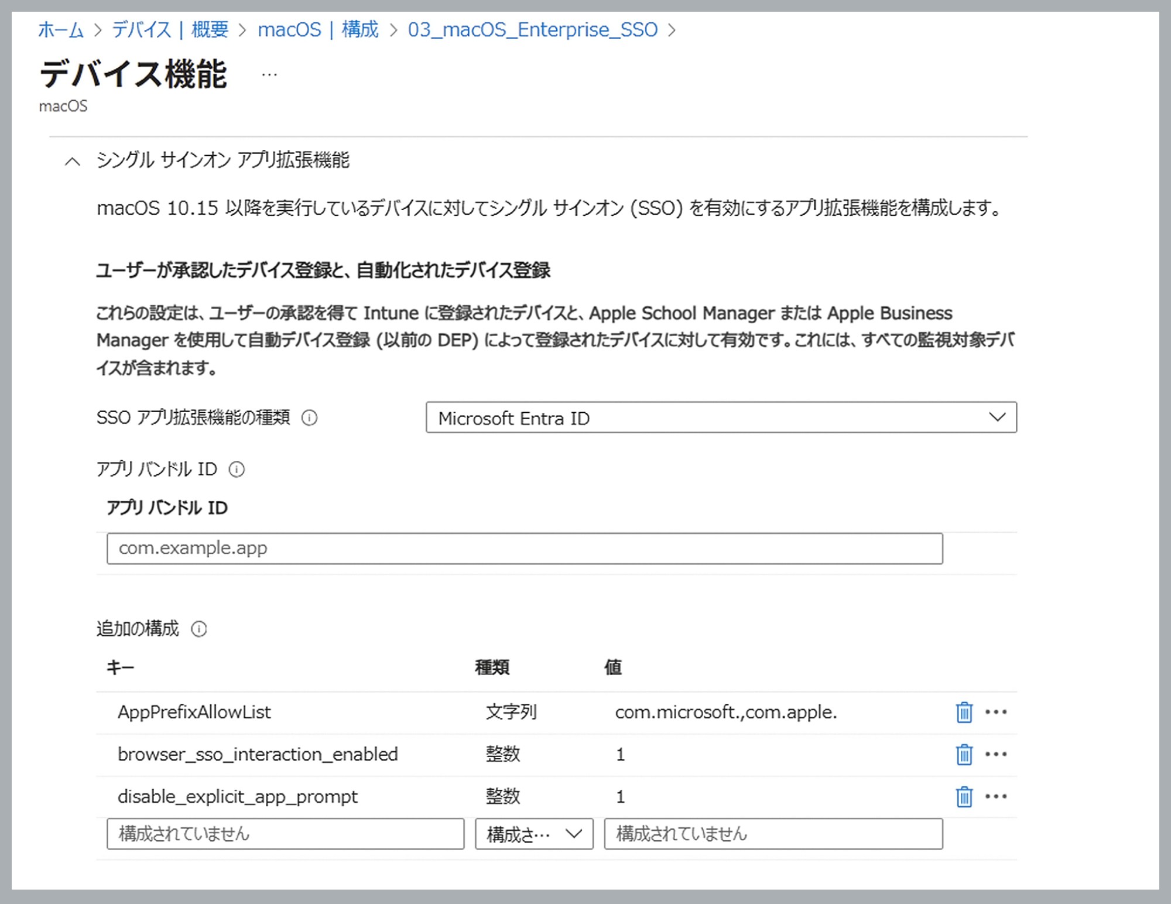Collapse the シングル サインオン アプリ拡張機能 section
This screenshot has width=1171, height=904.
point(73,162)
